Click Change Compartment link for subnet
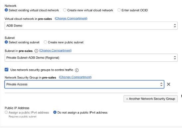This screenshot has width=182, height=128. click(x=55, y=51)
